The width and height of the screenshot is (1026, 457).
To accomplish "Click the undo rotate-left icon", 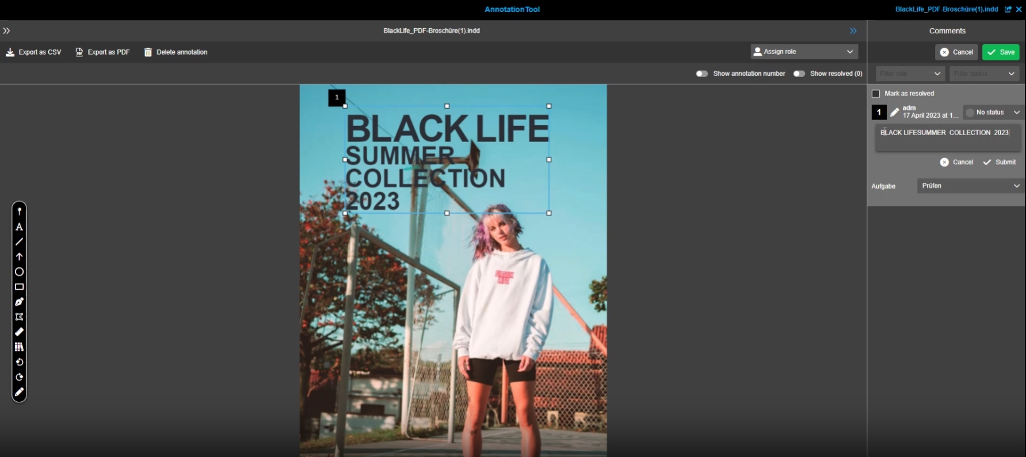I will 19,362.
